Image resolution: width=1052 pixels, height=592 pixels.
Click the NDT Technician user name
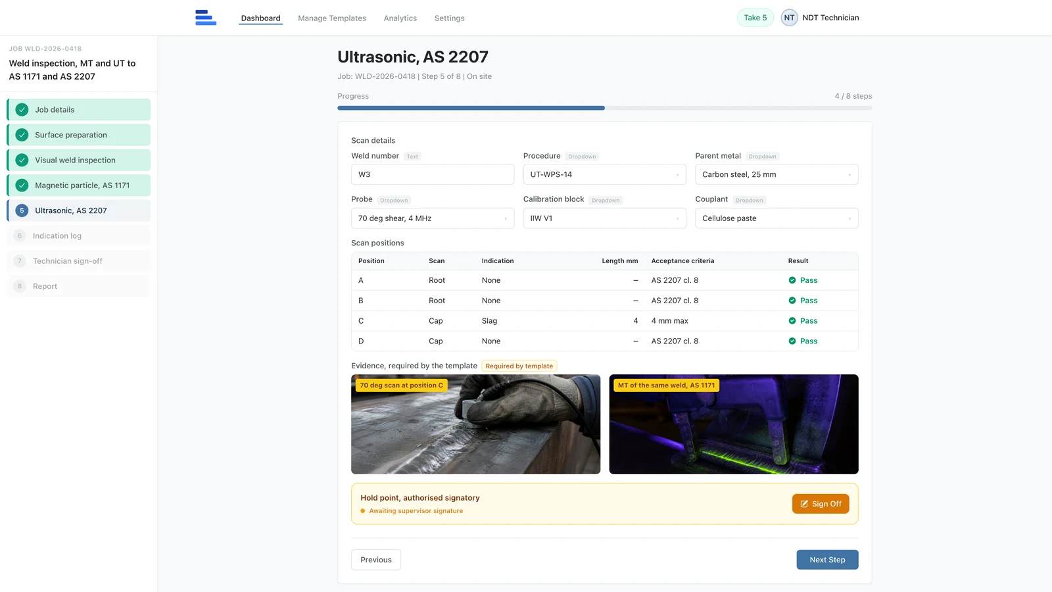(x=830, y=18)
